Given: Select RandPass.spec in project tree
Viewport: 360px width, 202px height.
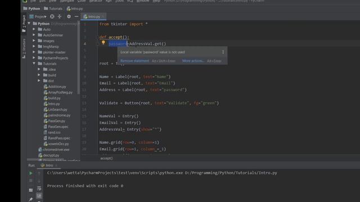Looking at the screenshot, I should coord(57,138).
